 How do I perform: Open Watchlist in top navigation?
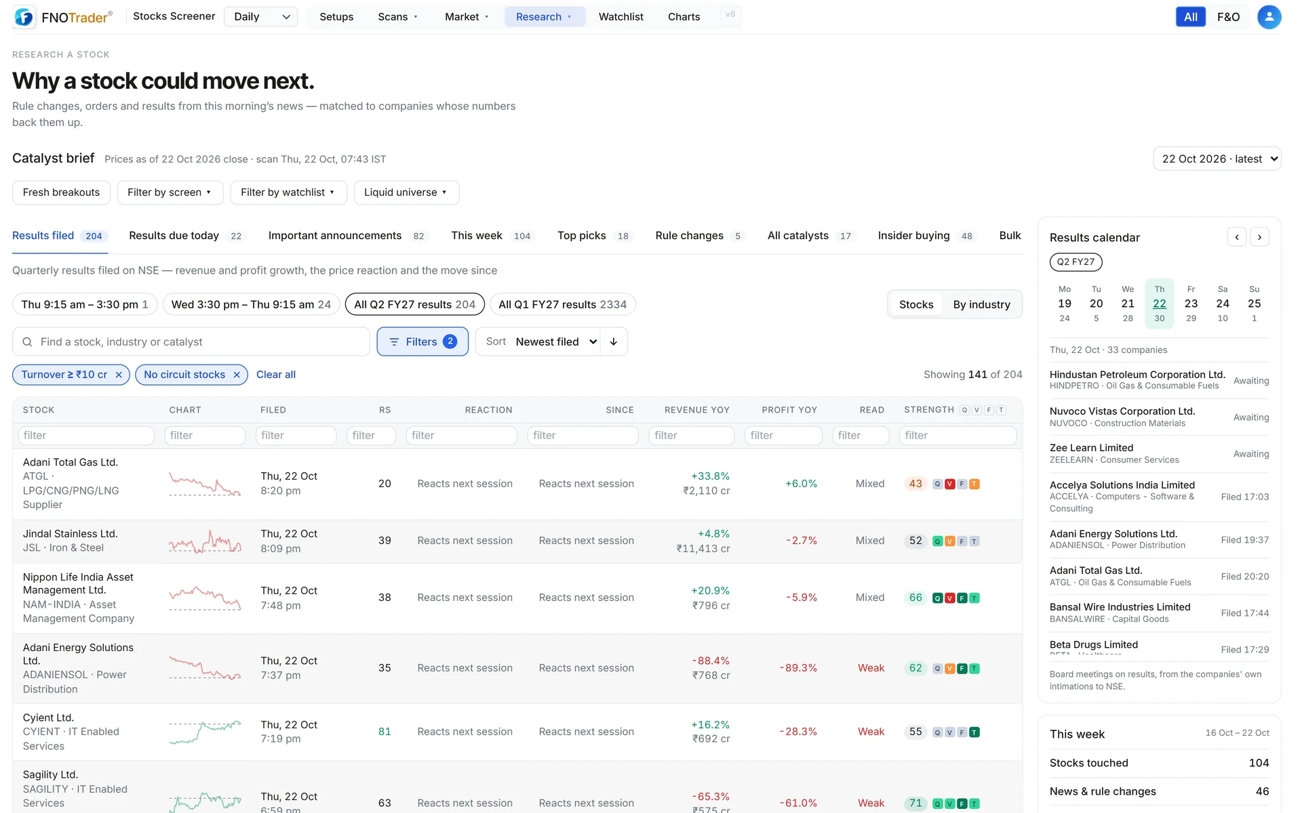click(x=620, y=16)
